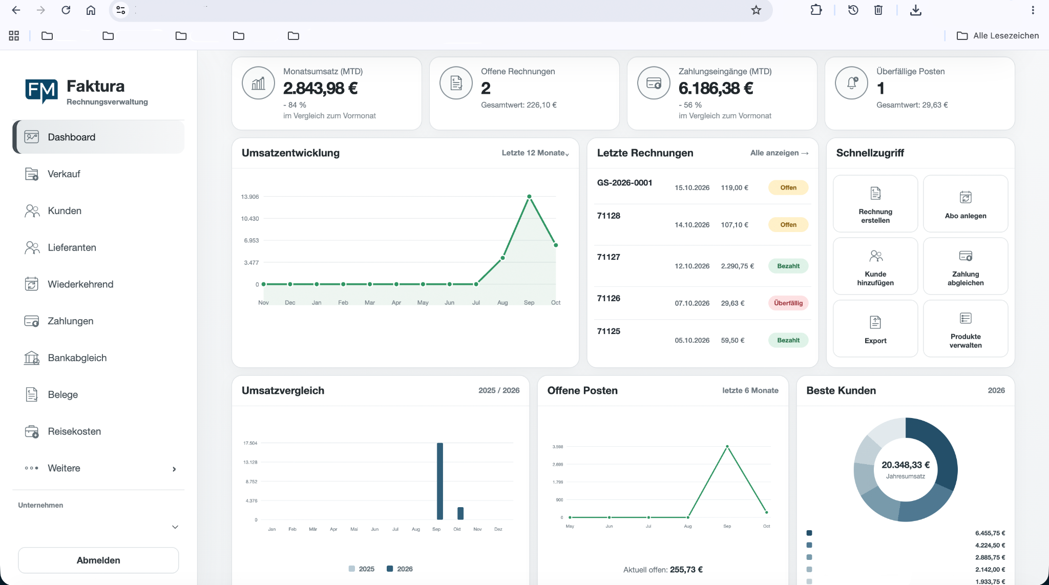Click the 20.348,33 € donut chart center
Screen dimensions: 1049x585
coord(906,469)
